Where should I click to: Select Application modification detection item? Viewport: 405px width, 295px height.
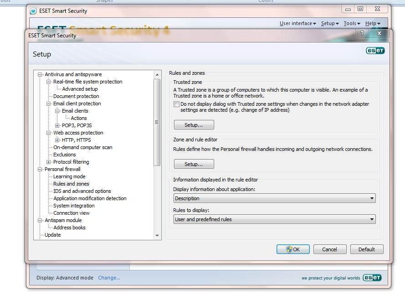click(90, 198)
